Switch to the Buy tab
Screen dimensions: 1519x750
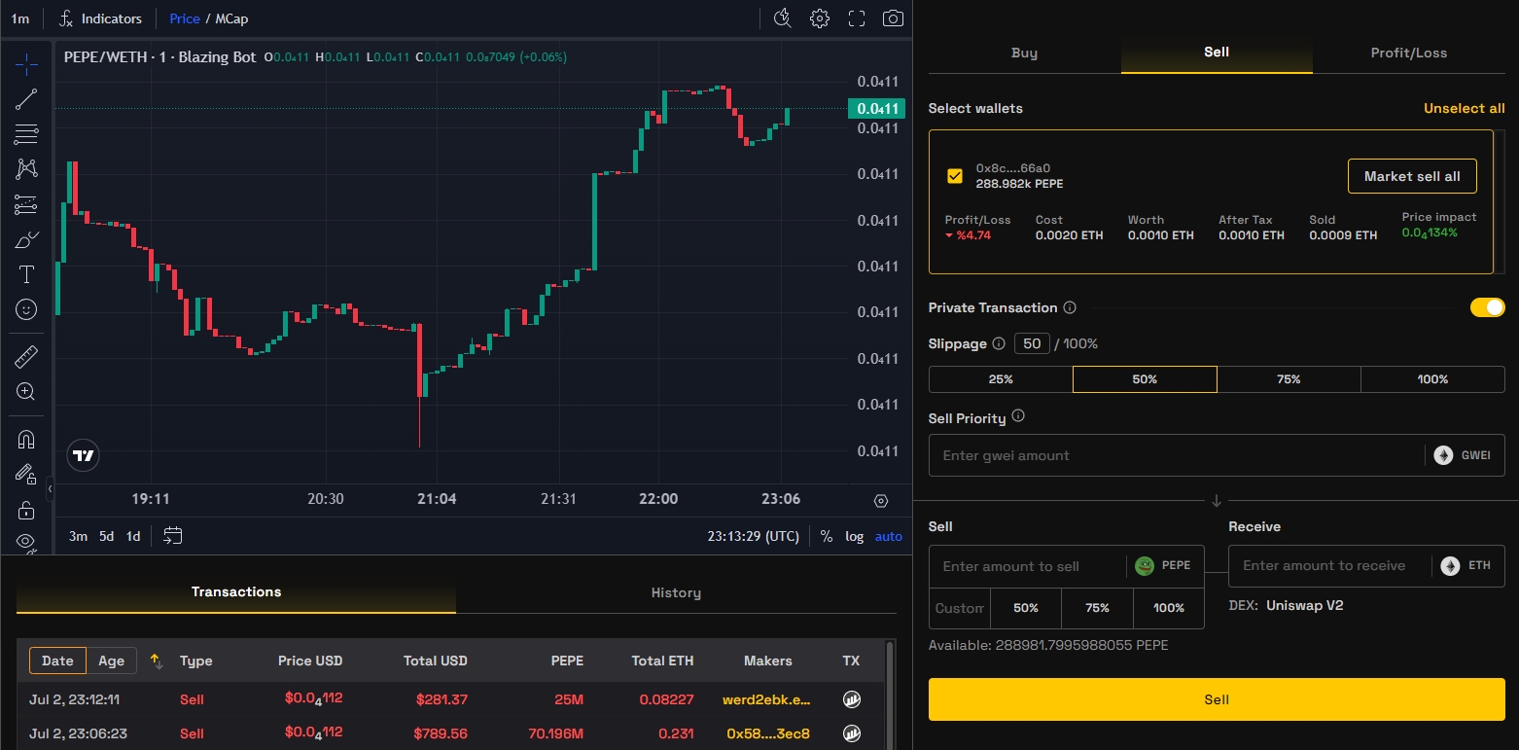1024,53
